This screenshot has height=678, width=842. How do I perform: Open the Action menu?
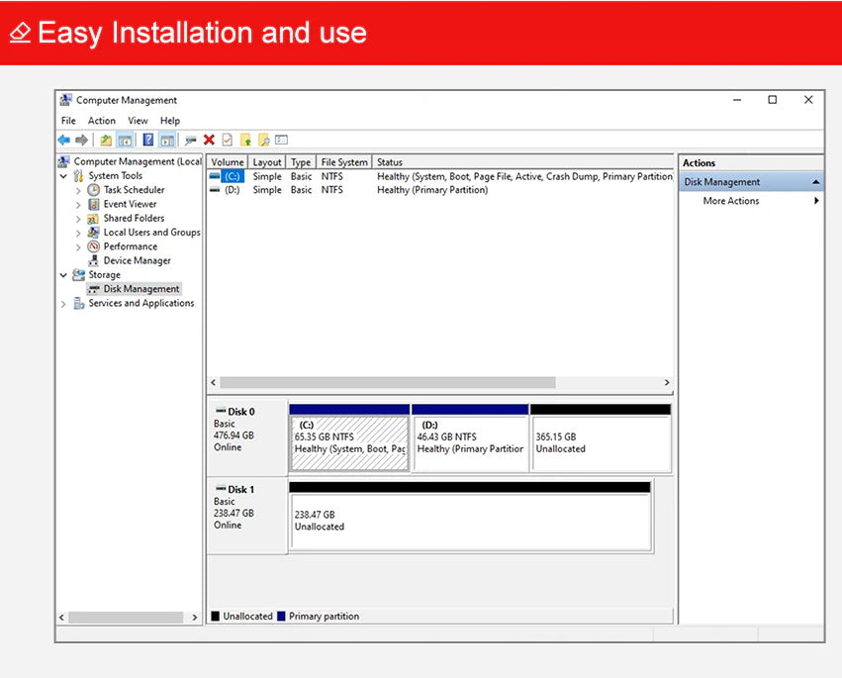point(102,121)
